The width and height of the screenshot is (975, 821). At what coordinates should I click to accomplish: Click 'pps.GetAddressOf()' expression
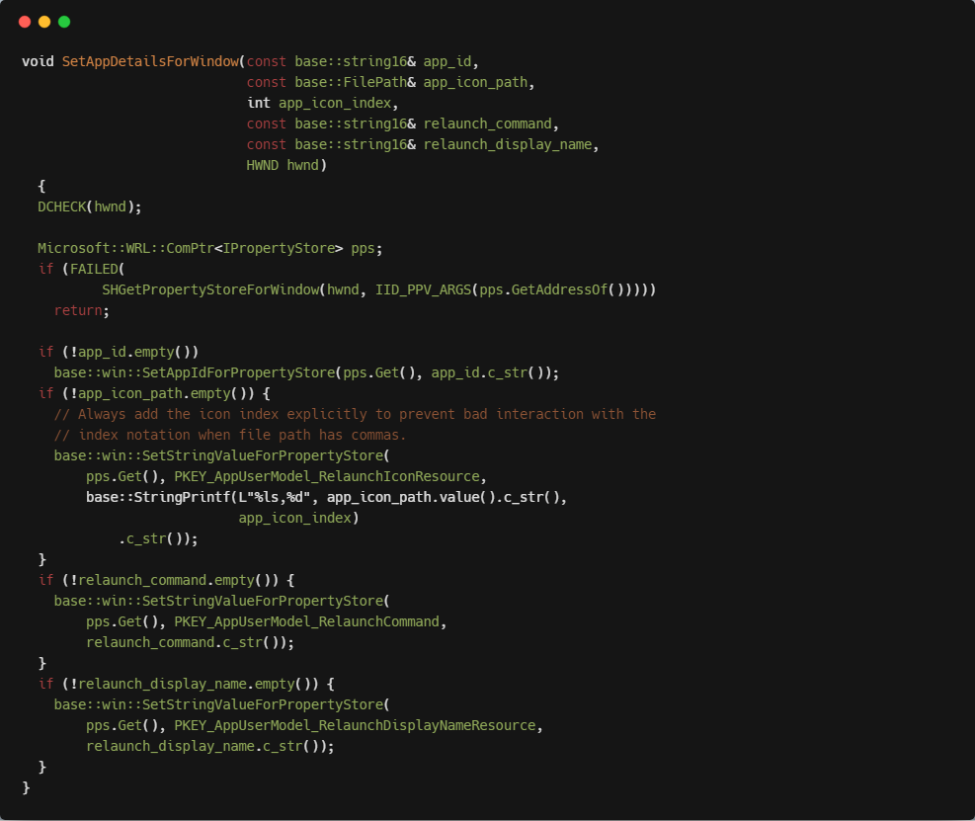click(551, 289)
